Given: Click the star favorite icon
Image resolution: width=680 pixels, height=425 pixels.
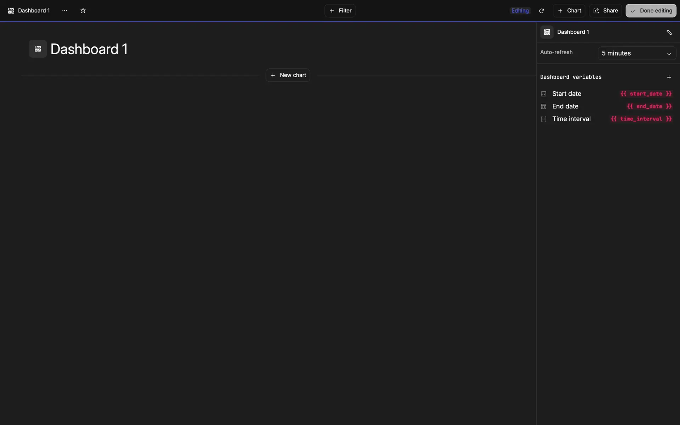Looking at the screenshot, I should click(x=83, y=11).
